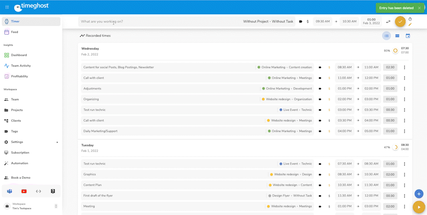Switch to the compact card view icon
This screenshot has width=427, height=215.
(x=397, y=36)
